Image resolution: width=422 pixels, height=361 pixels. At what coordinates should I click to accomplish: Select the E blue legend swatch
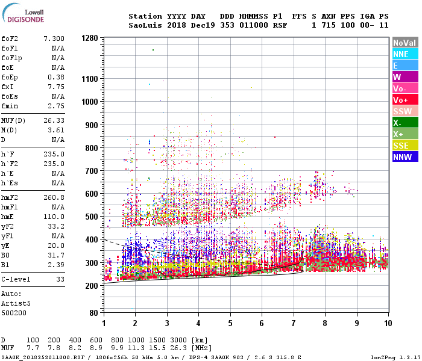(x=405, y=66)
